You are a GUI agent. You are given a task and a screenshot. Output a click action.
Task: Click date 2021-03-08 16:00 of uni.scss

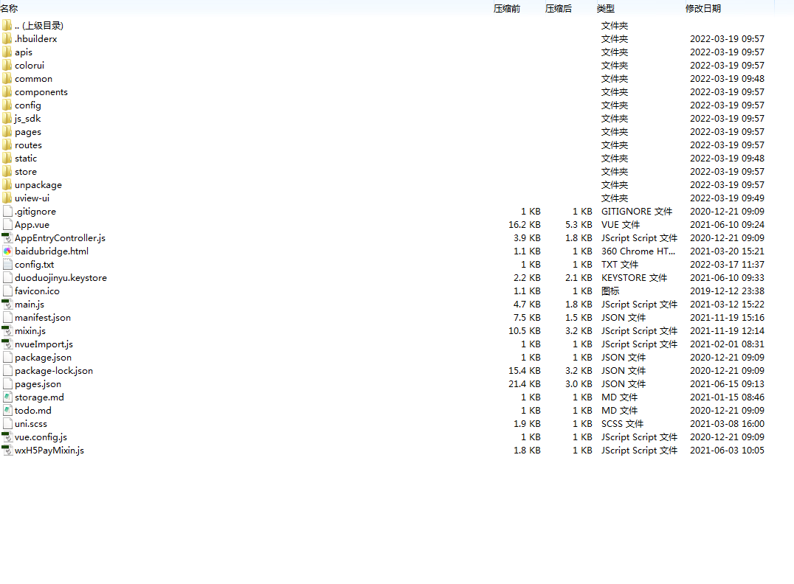tap(727, 423)
